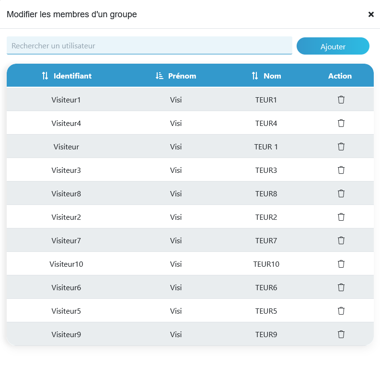
Task: Click the Ajouter button
Action: point(333,46)
